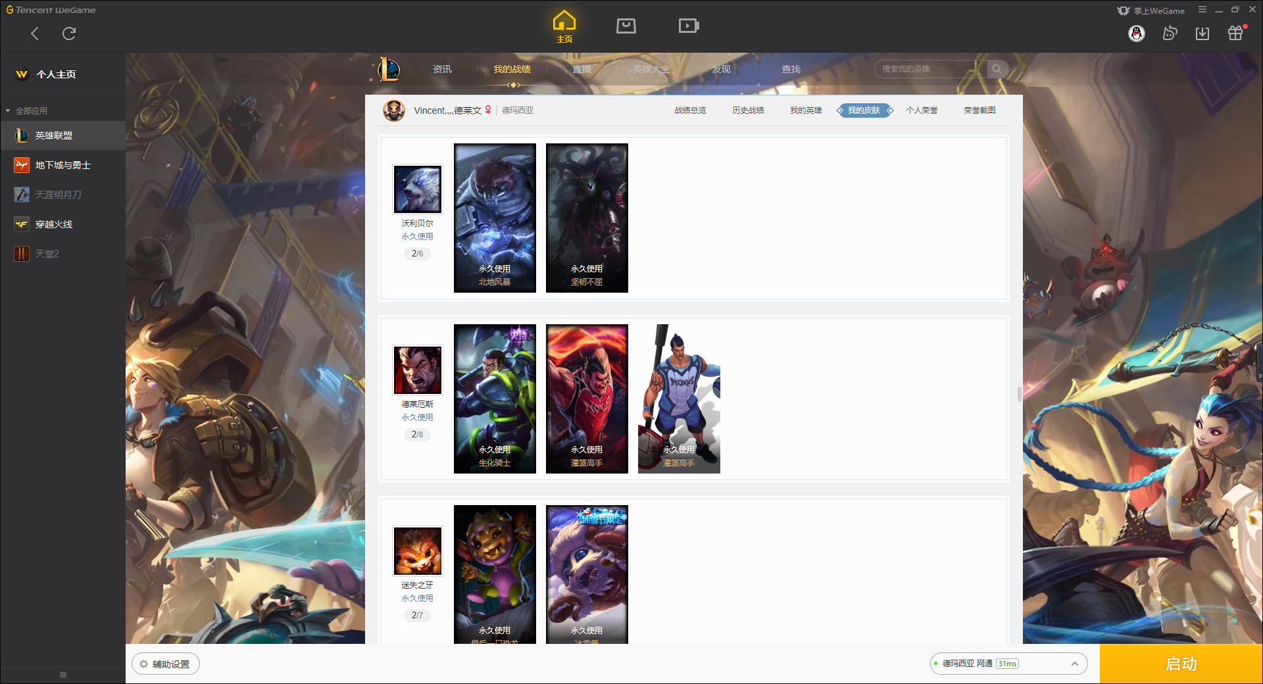
Task: Open the snow festival limited Gnar skin card
Action: (x=587, y=574)
